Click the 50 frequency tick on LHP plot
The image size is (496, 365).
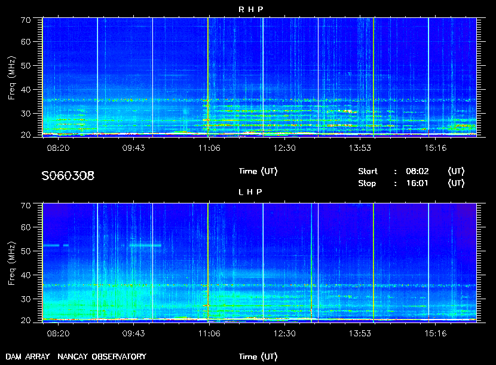[x=26, y=251]
